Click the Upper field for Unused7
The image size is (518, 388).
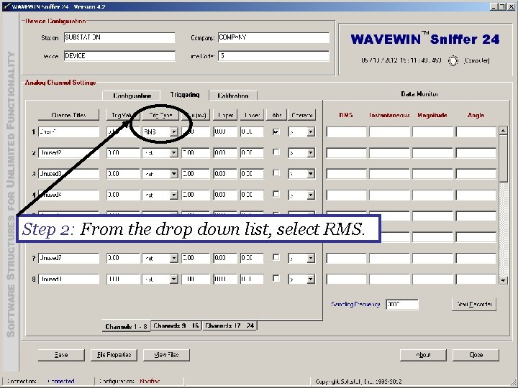225,258
